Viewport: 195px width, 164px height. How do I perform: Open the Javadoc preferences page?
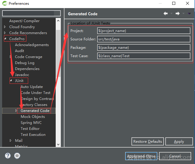click(22, 75)
